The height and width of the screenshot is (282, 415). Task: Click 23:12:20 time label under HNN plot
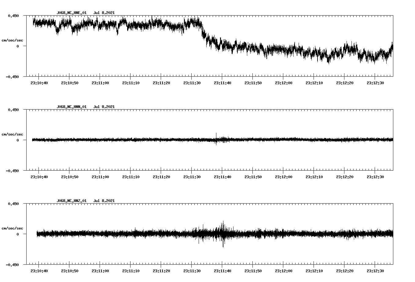pyautogui.click(x=345, y=177)
